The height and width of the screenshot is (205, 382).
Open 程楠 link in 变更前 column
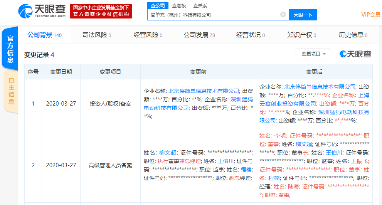(246, 170)
